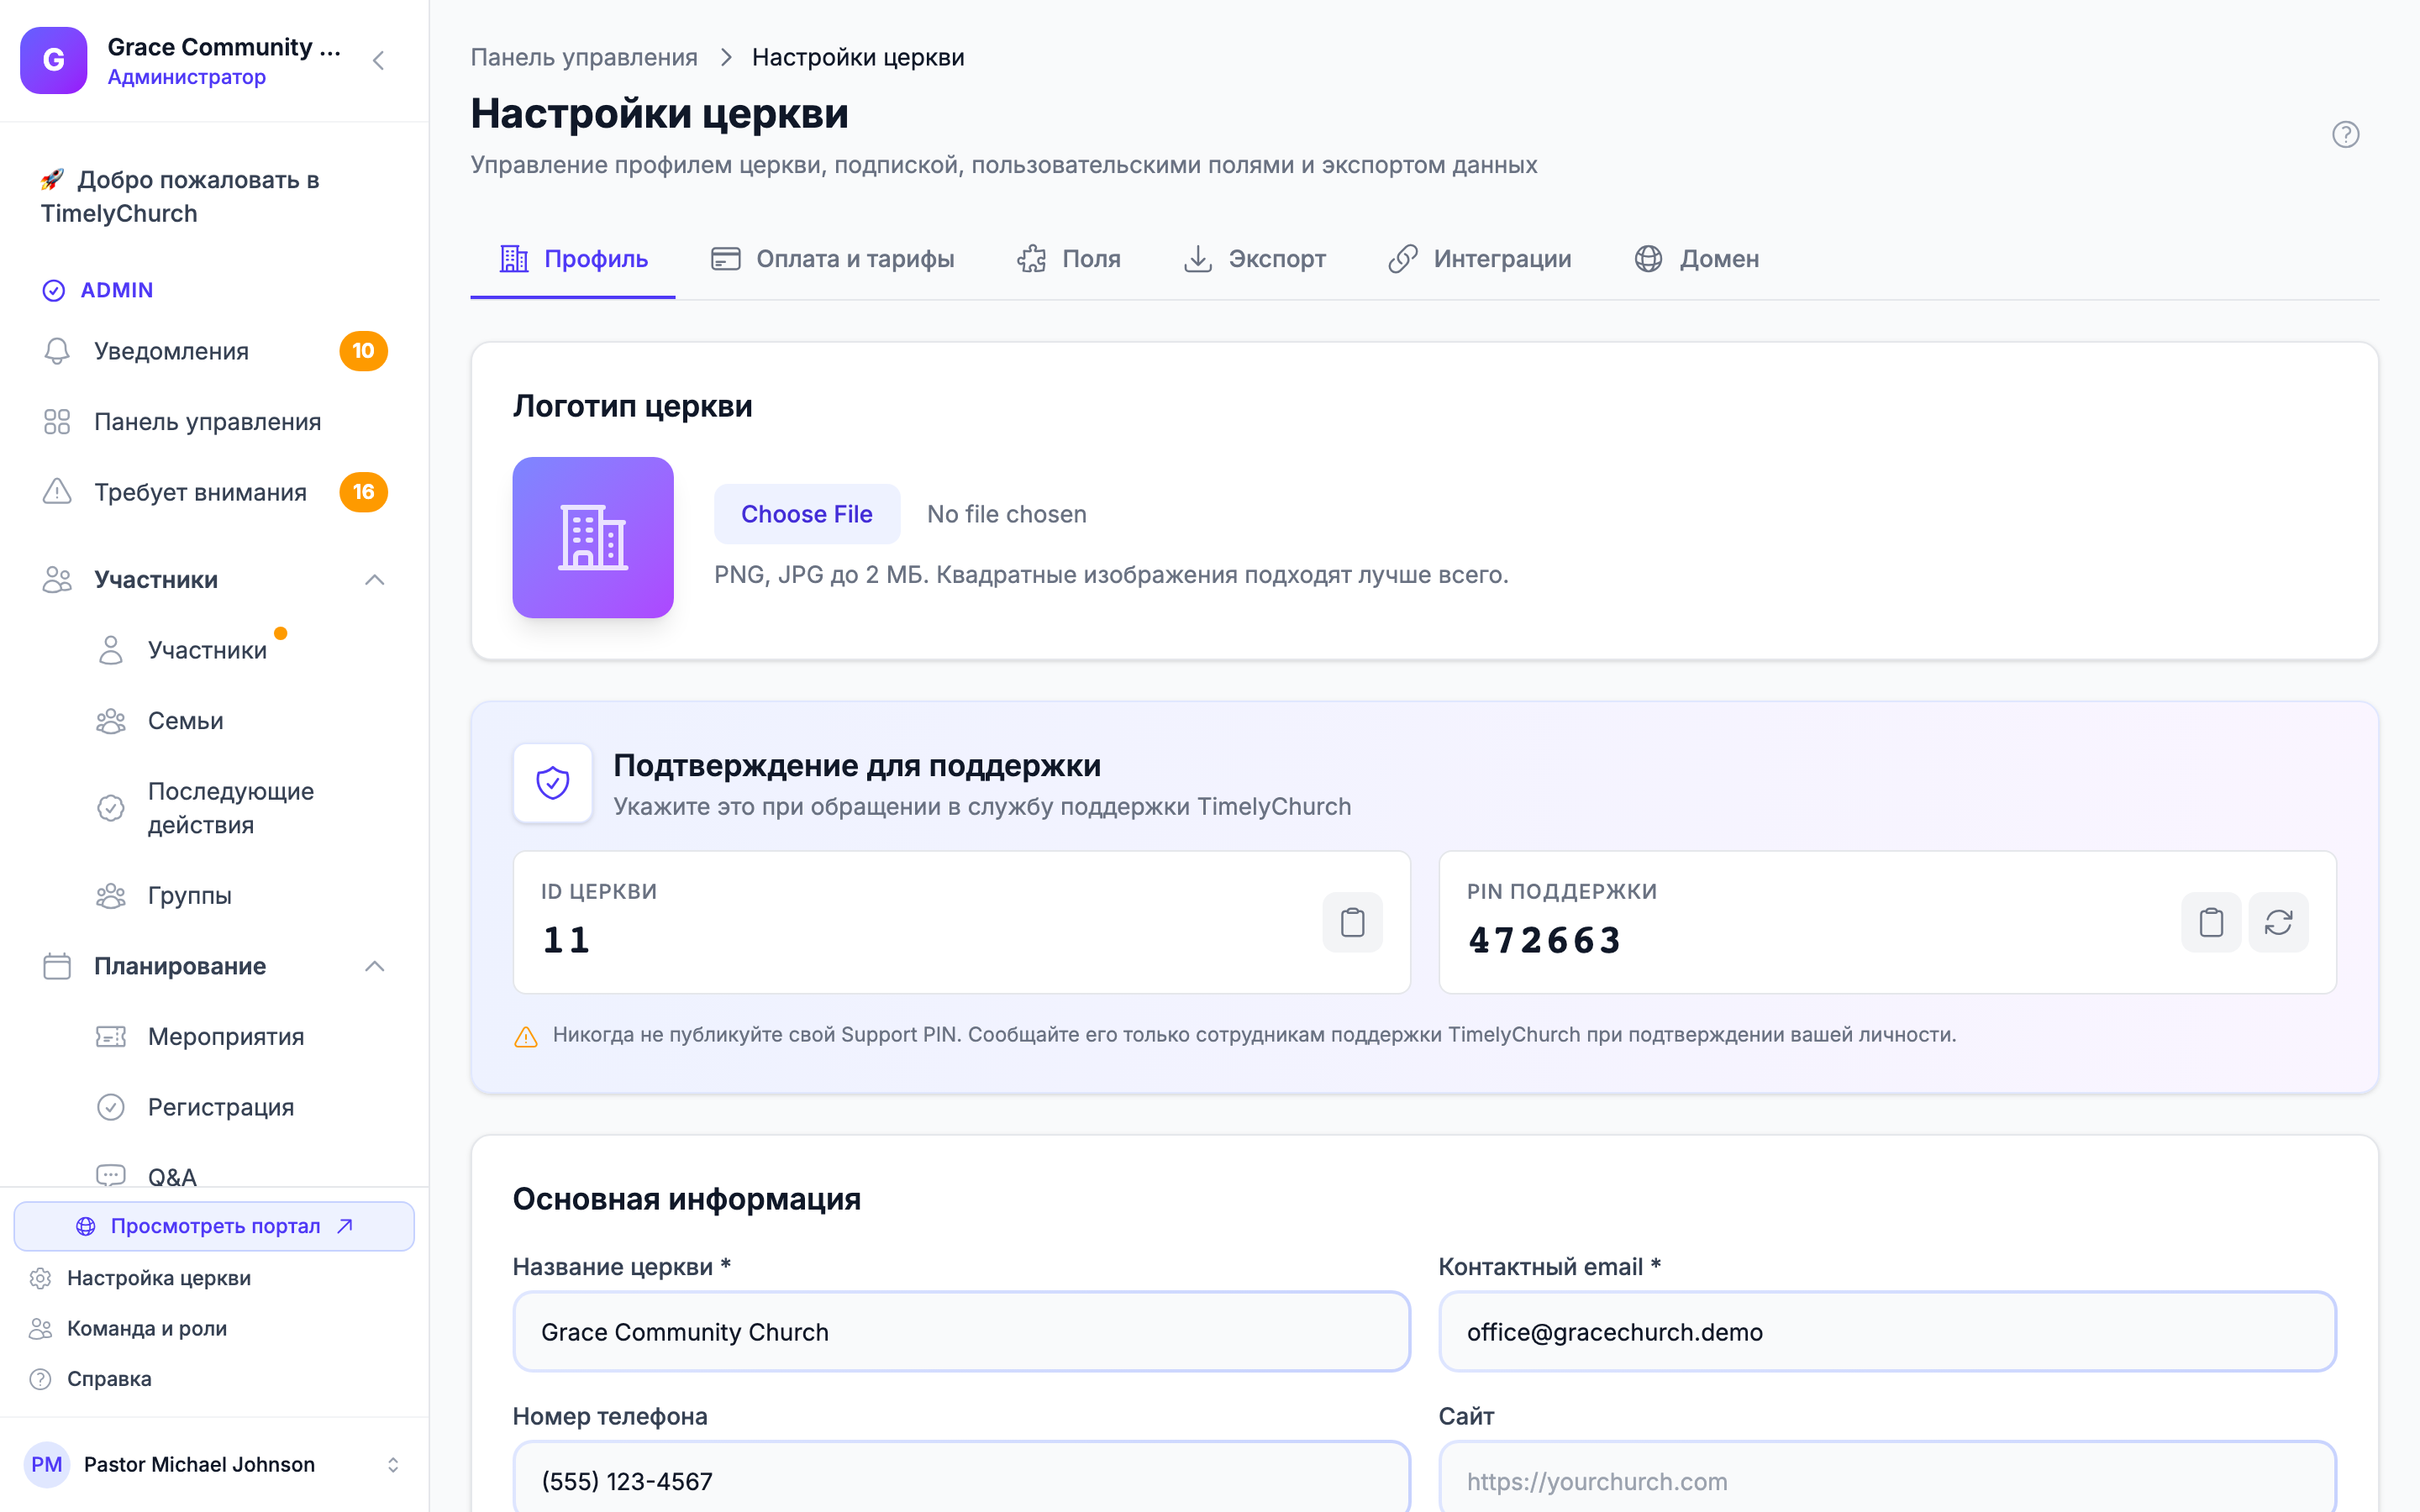Viewport: 2420px width, 1512px height.
Task: Click the church logo placeholder image
Action: coord(593,538)
